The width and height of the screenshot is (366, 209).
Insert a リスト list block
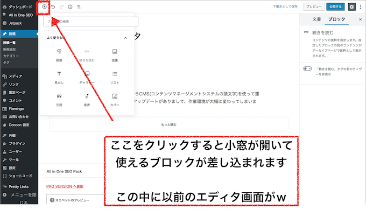pyautogui.click(x=115, y=78)
